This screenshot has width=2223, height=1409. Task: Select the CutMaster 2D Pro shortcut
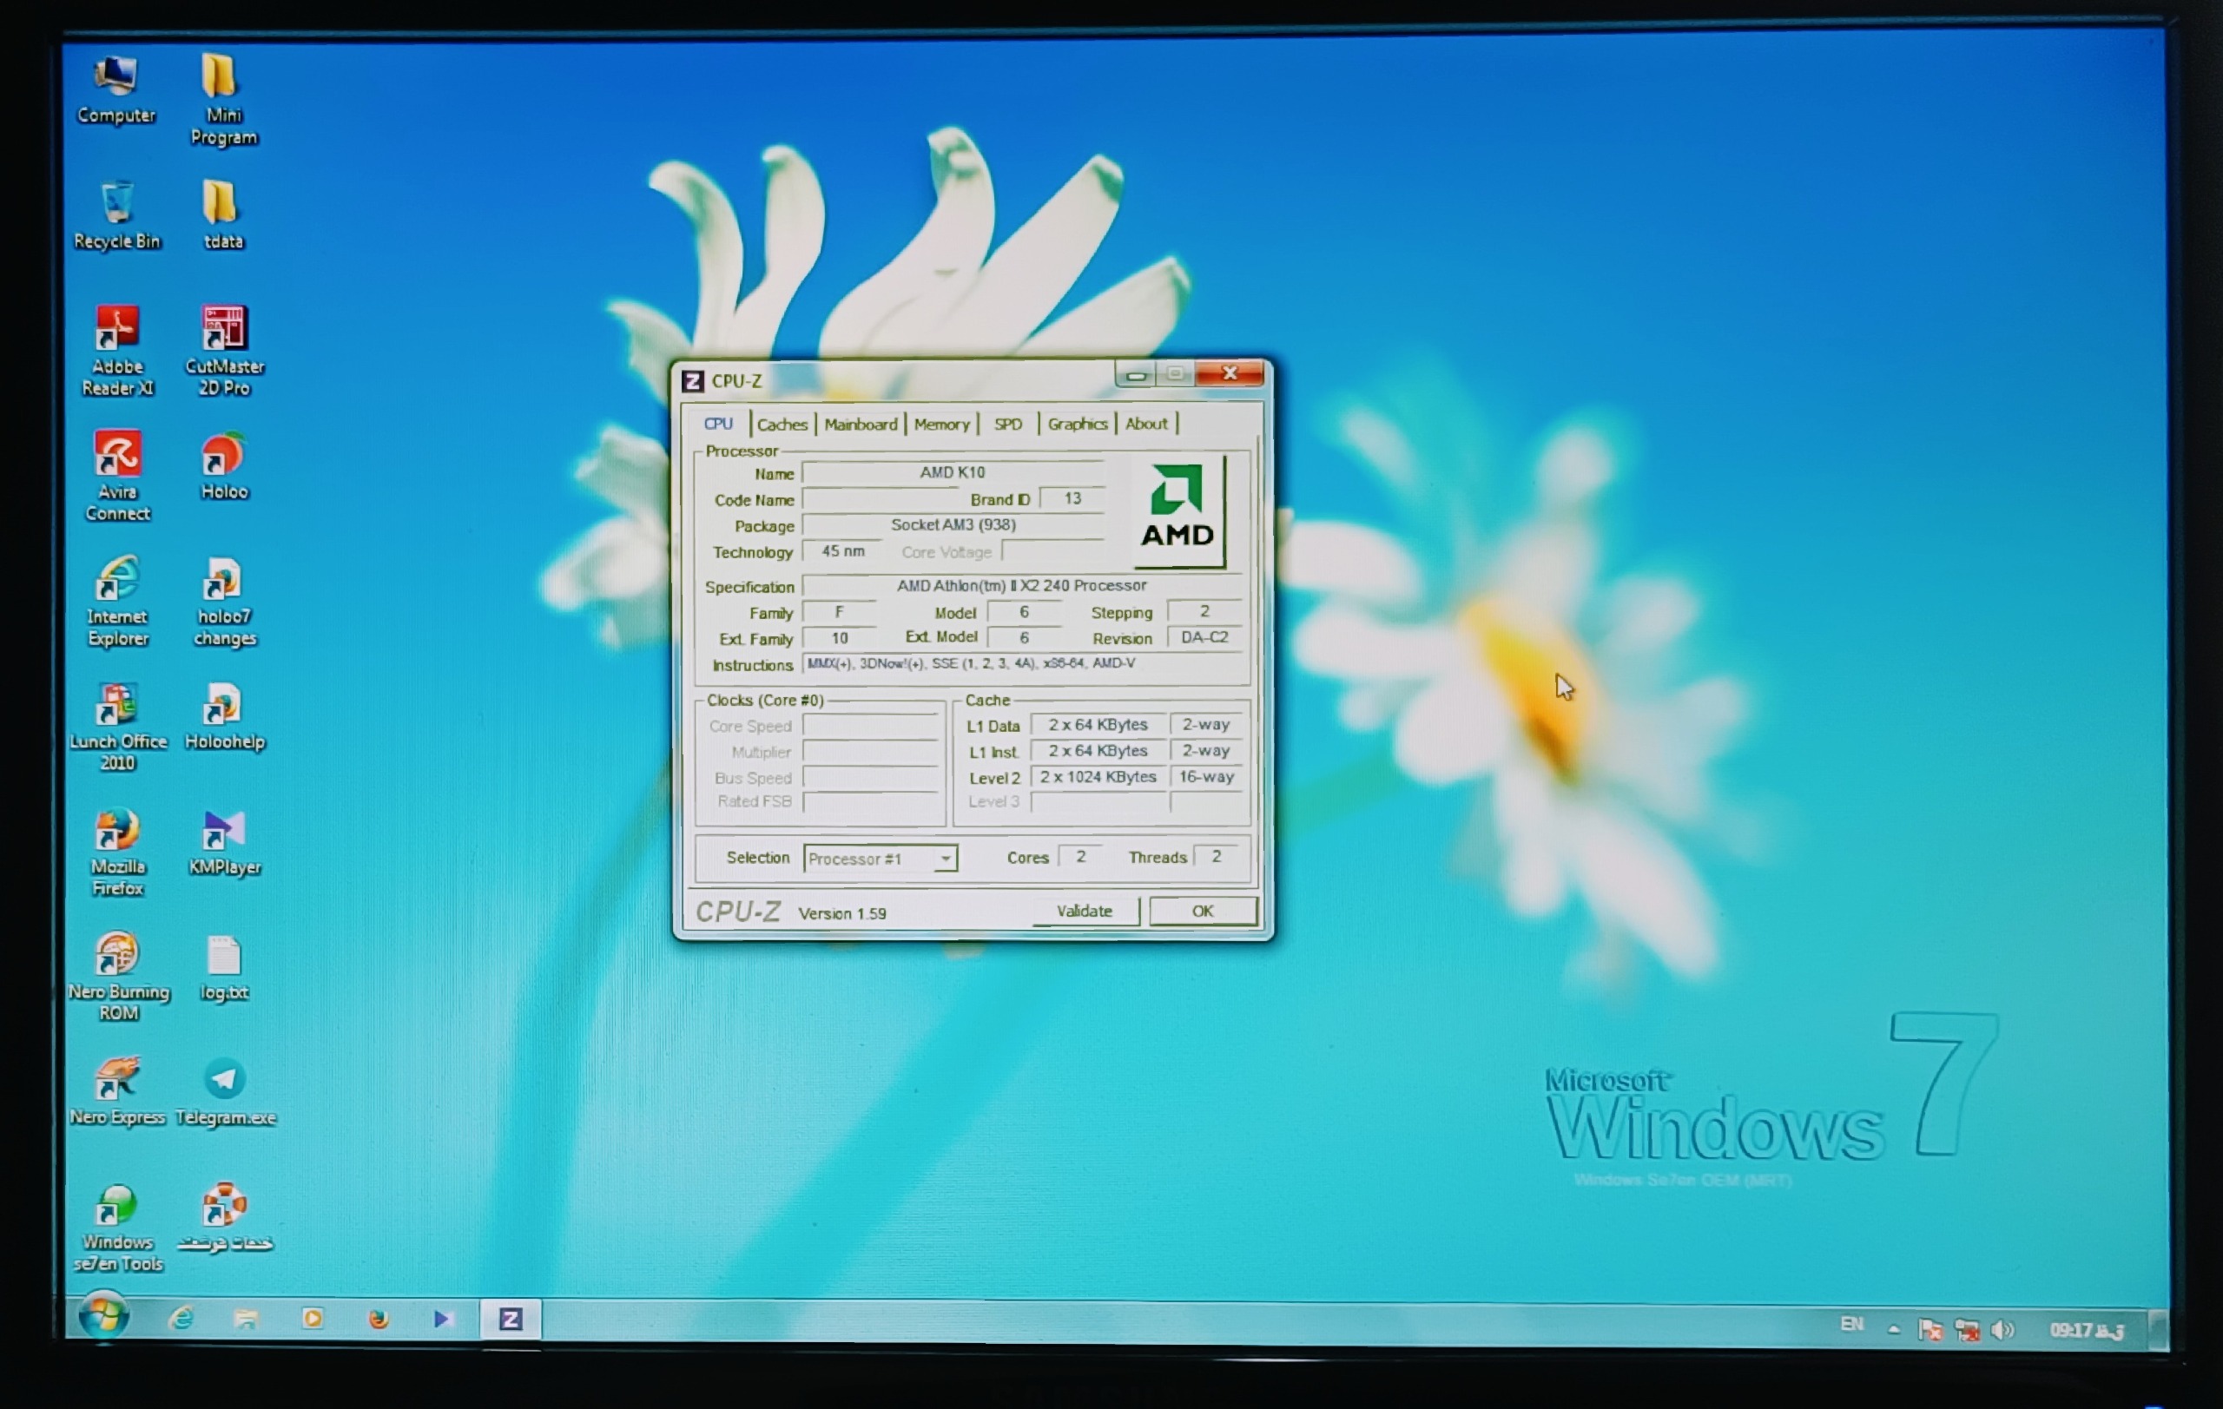coord(224,351)
